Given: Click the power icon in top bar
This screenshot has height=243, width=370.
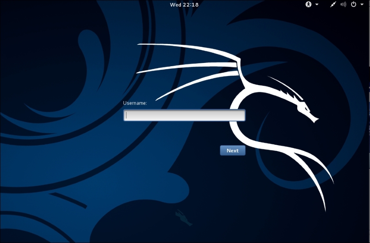Looking at the screenshot, I should pos(354,4).
